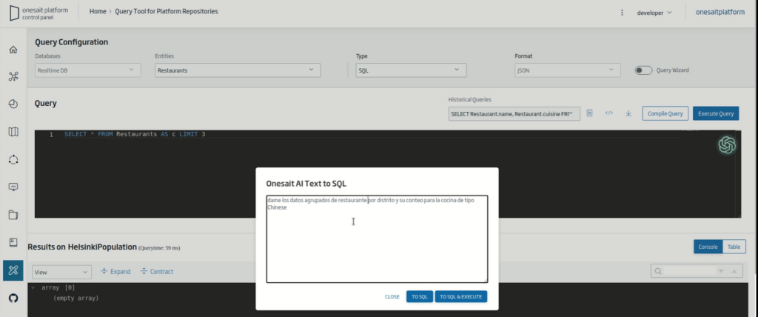Open the GitHub sidebar icon
This screenshot has width=758, height=317.
coord(13,298)
